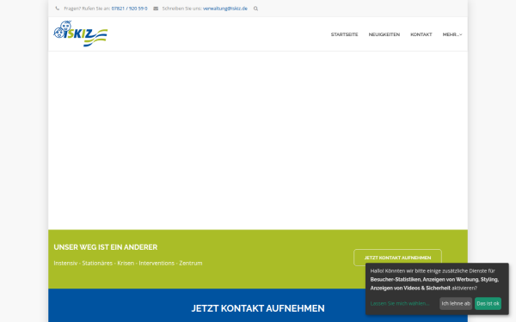Click the ISKIZ logo
Screen dimensions: 516x322
[x=80, y=33]
